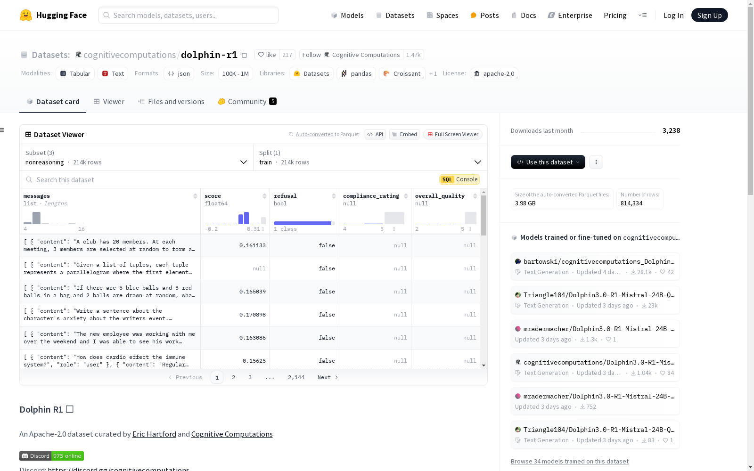Filter by the Croissant library tag
This screenshot has width=754, height=471.
coord(402,73)
